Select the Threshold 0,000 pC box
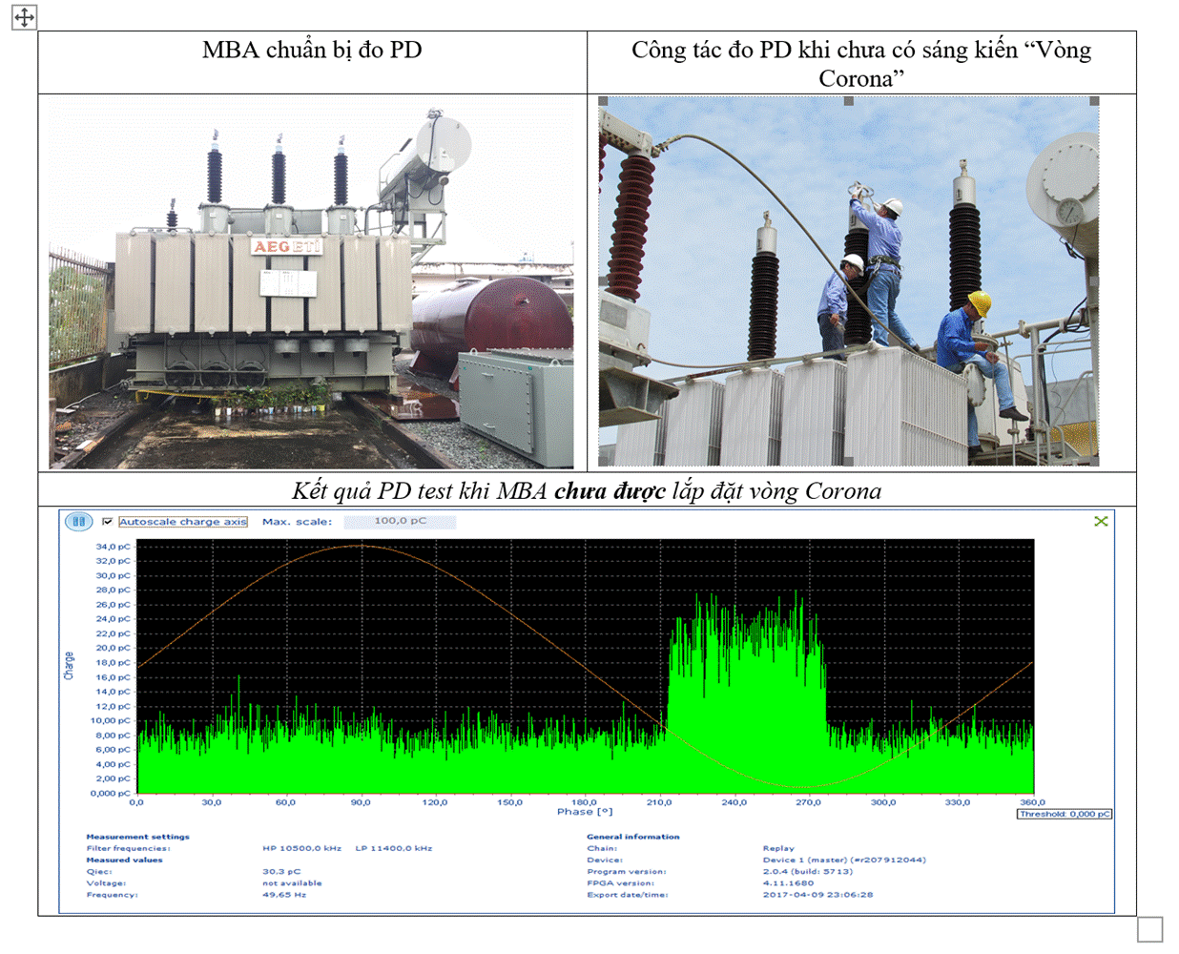The height and width of the screenshot is (954, 1179). click(1064, 814)
